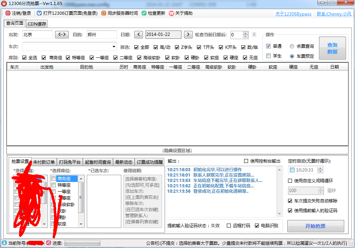Enable 使用控制台输出 checkbox
This screenshot has width=355, height=248.
coord(246,161)
